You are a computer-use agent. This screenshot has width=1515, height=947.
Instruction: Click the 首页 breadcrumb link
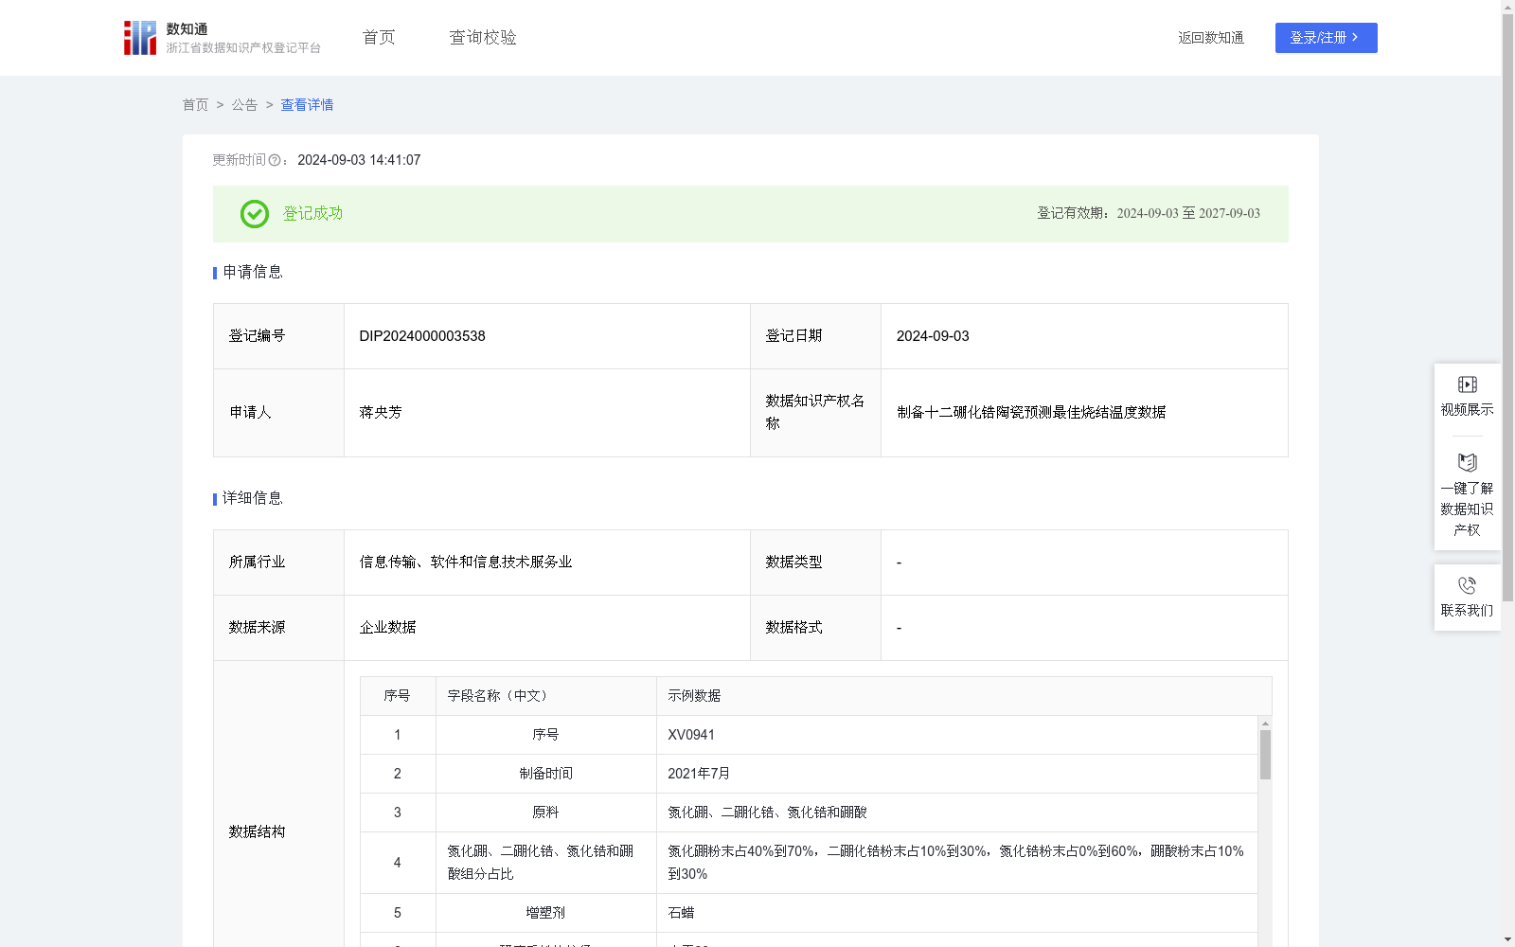195,105
